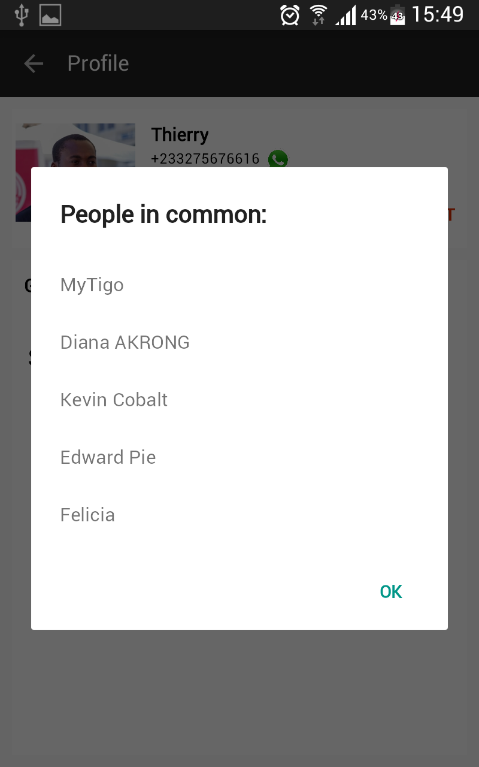Tap the picture notification icon
This screenshot has width=479, height=767.
click(x=50, y=15)
